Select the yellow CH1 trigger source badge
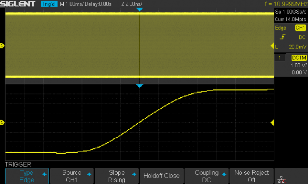The image size is (308, 184). click(x=300, y=28)
